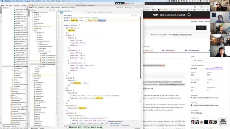
Task: Expand the node_modules folder
Action: tap(33, 27)
